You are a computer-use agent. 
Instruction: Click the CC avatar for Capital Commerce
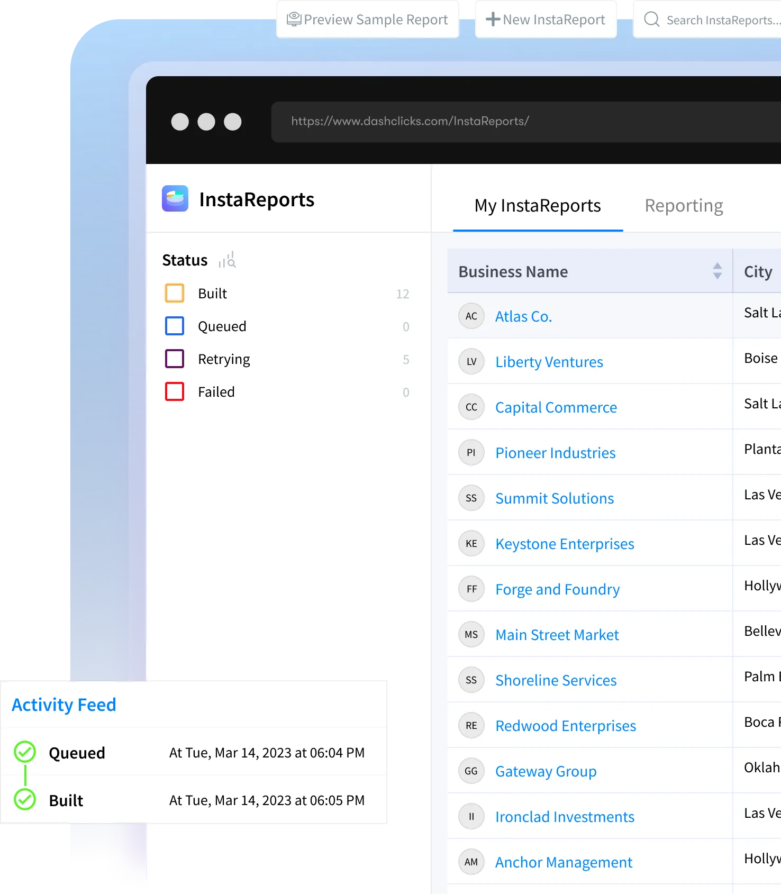(x=471, y=407)
